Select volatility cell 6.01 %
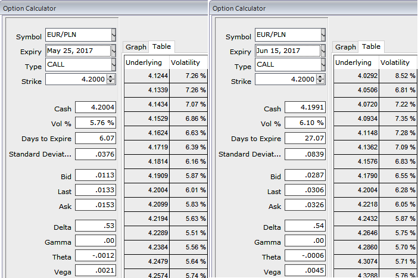 pyautogui.click(x=189, y=190)
